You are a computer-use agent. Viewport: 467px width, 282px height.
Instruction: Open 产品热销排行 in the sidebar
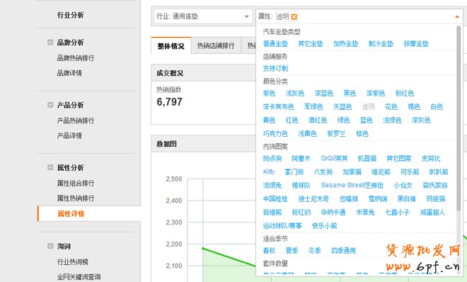(x=76, y=120)
